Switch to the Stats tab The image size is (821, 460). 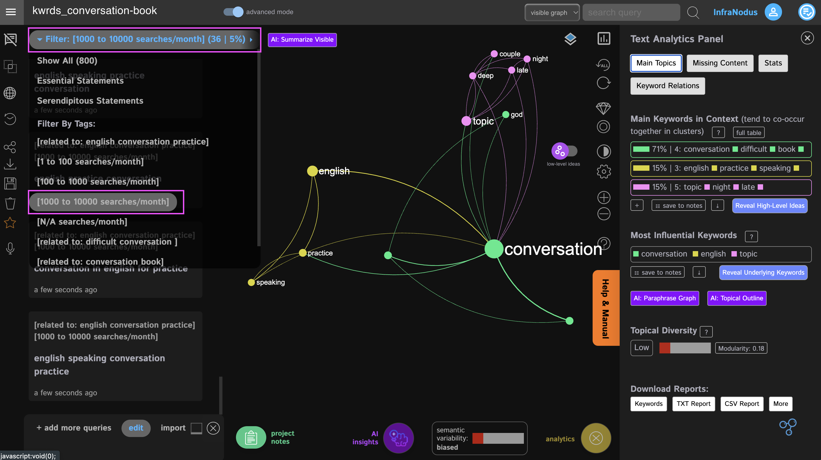773,63
